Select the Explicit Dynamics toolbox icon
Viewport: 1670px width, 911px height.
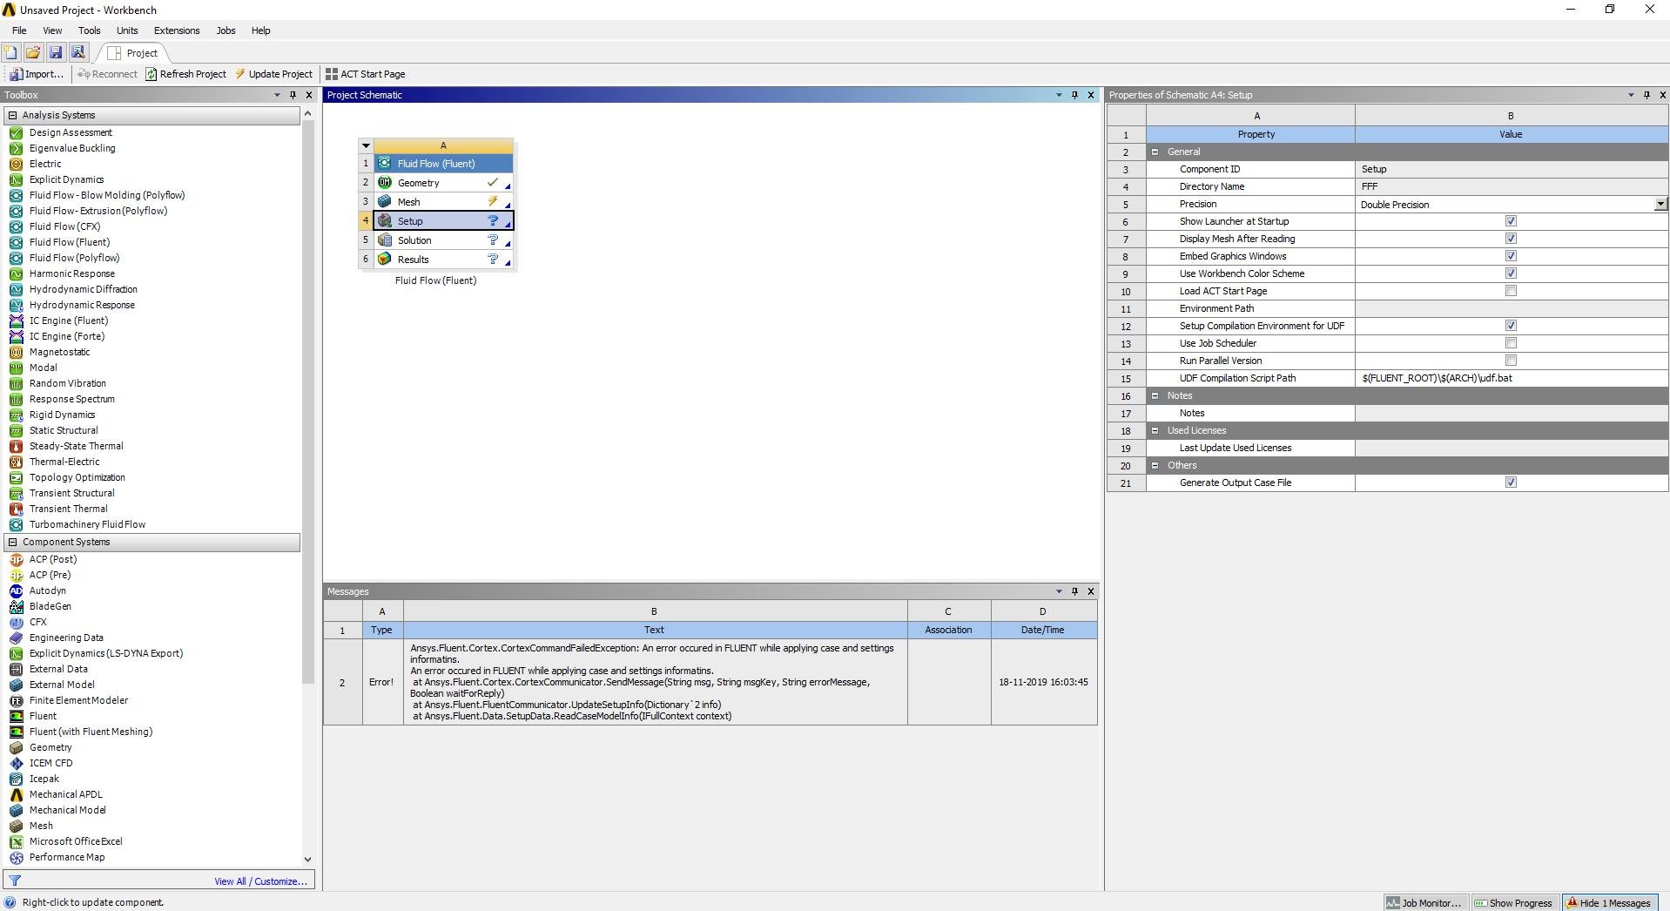click(16, 179)
